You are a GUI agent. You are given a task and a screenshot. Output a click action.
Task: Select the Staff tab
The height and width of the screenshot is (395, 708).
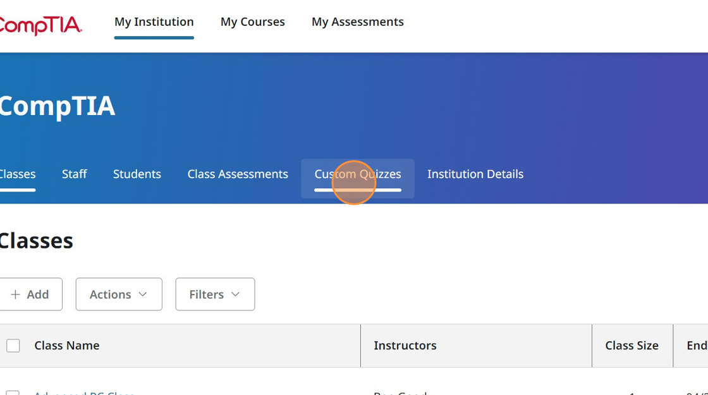74,174
